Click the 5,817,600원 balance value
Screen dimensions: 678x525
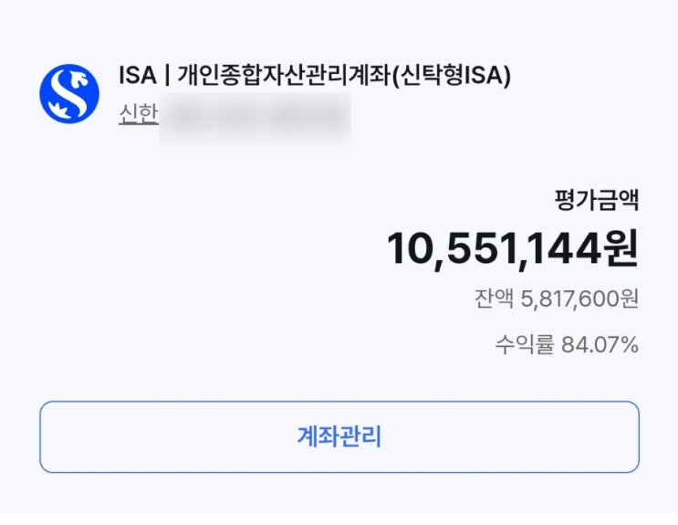coord(579,300)
